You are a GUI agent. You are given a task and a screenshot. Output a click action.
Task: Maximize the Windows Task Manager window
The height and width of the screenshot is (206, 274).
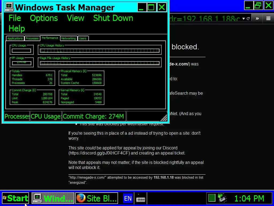pos(152,7)
